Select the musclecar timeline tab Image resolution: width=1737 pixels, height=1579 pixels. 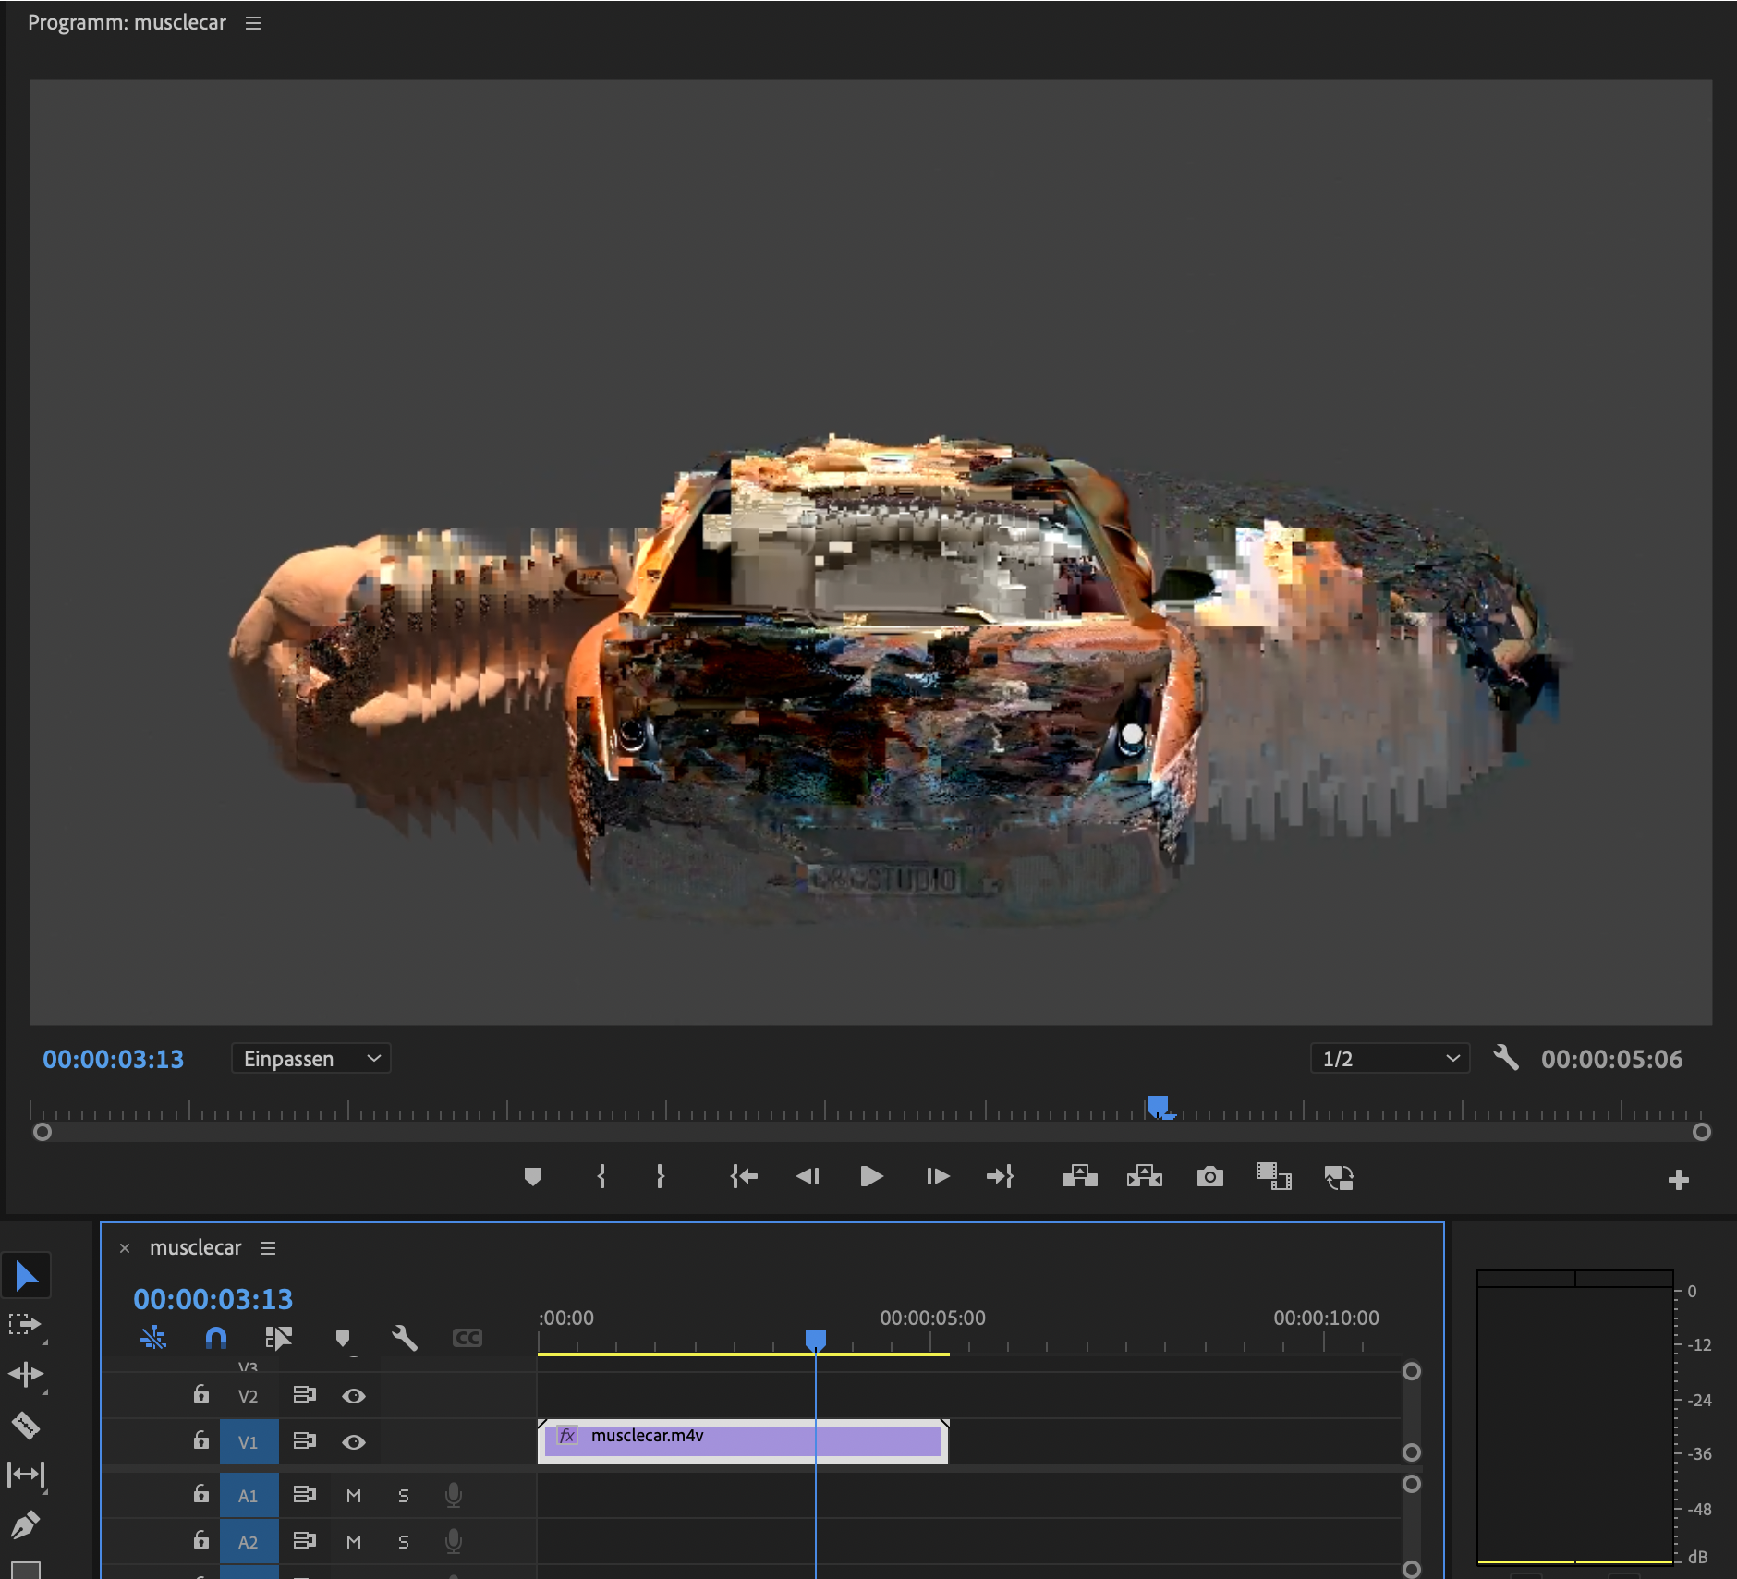(x=196, y=1247)
